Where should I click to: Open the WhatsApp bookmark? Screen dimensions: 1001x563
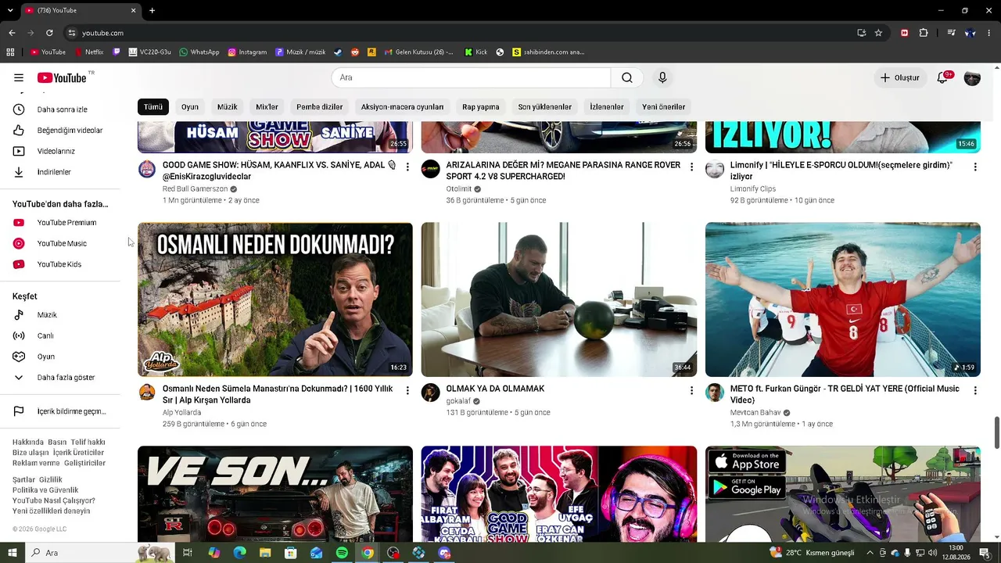click(x=199, y=52)
